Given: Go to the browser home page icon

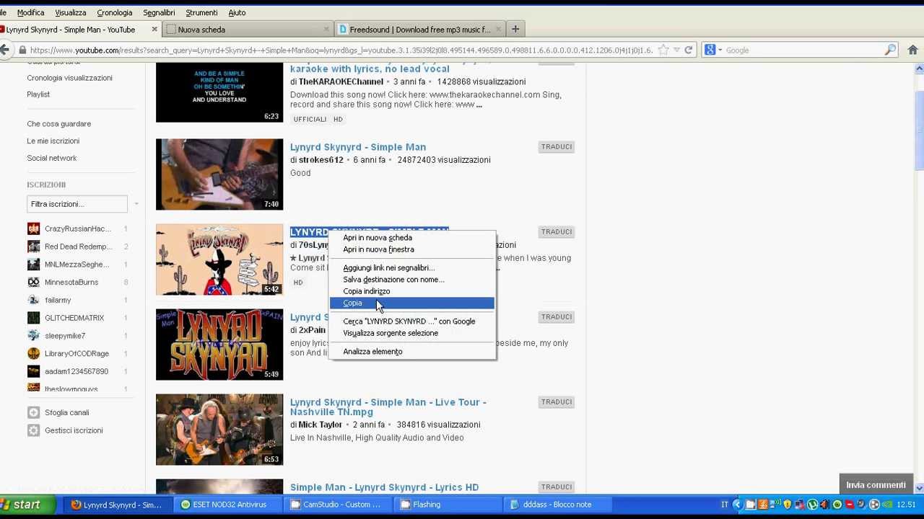Looking at the screenshot, I should click(912, 50).
